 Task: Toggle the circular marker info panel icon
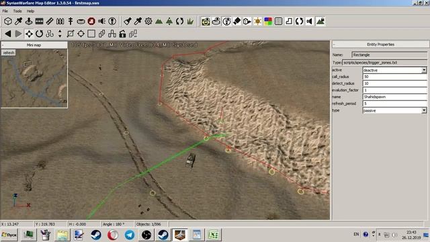coord(226,21)
